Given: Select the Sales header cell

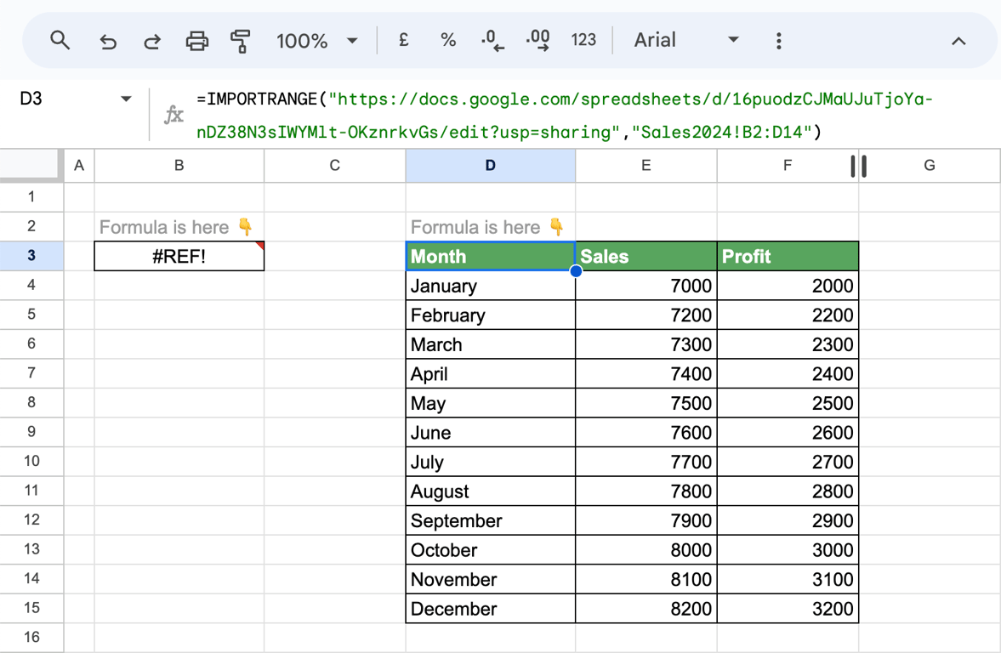Looking at the screenshot, I should pos(646,256).
